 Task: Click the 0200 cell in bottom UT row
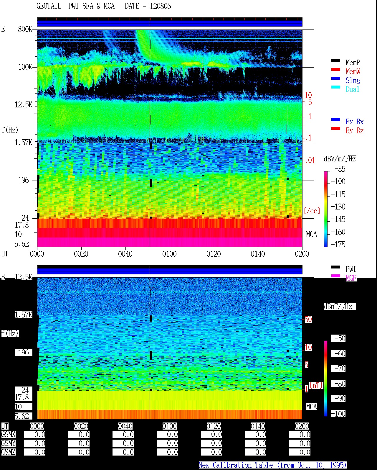coord(302,426)
